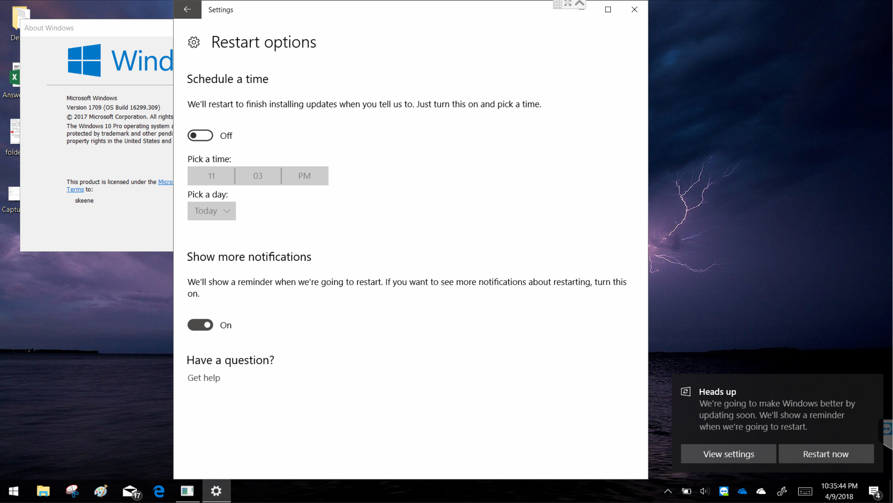
Task: Go back using the Settings back arrow
Action: click(187, 9)
